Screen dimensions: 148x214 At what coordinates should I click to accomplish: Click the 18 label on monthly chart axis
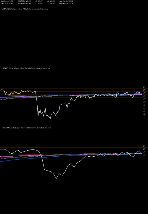click(144, 155)
